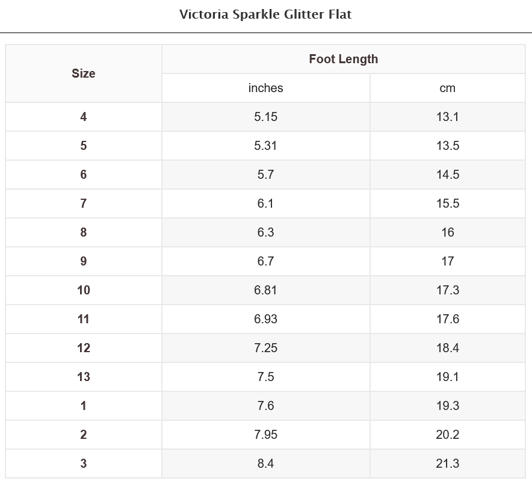Select the Size column header
Image resolution: width=532 pixels, height=484 pixels.
pyautogui.click(x=84, y=73)
